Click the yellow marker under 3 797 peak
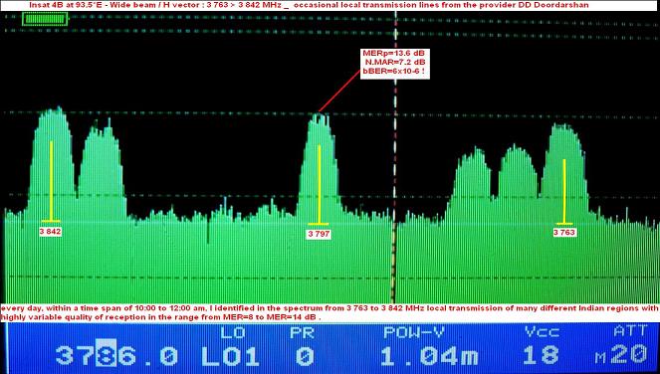 (320, 185)
